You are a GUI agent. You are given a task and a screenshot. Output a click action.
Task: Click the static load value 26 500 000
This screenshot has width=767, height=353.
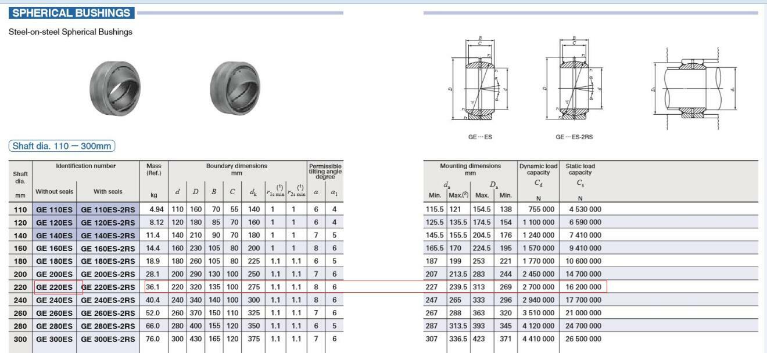[583, 339]
